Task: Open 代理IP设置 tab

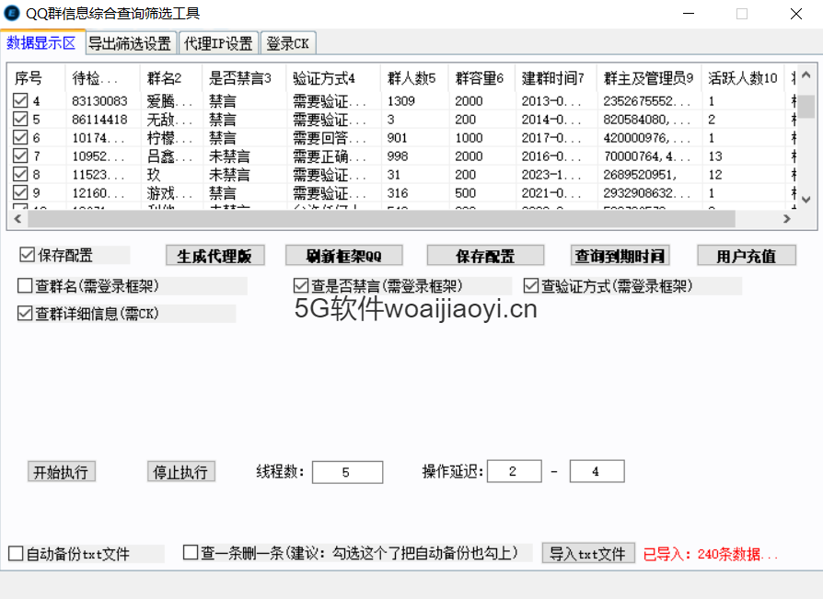Action: coord(218,43)
